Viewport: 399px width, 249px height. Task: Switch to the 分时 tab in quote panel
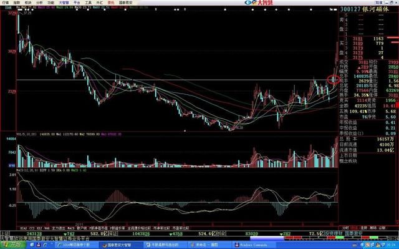click(x=345, y=228)
